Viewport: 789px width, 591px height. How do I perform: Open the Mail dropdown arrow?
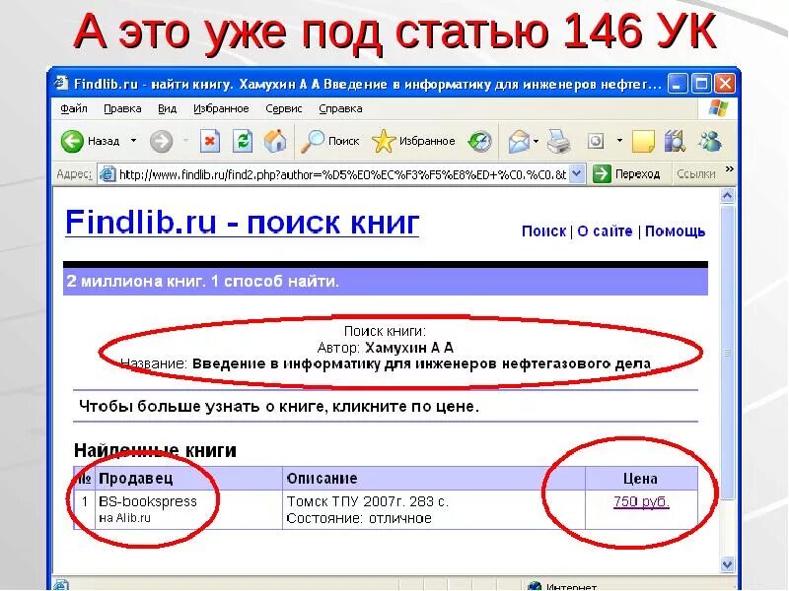click(536, 141)
